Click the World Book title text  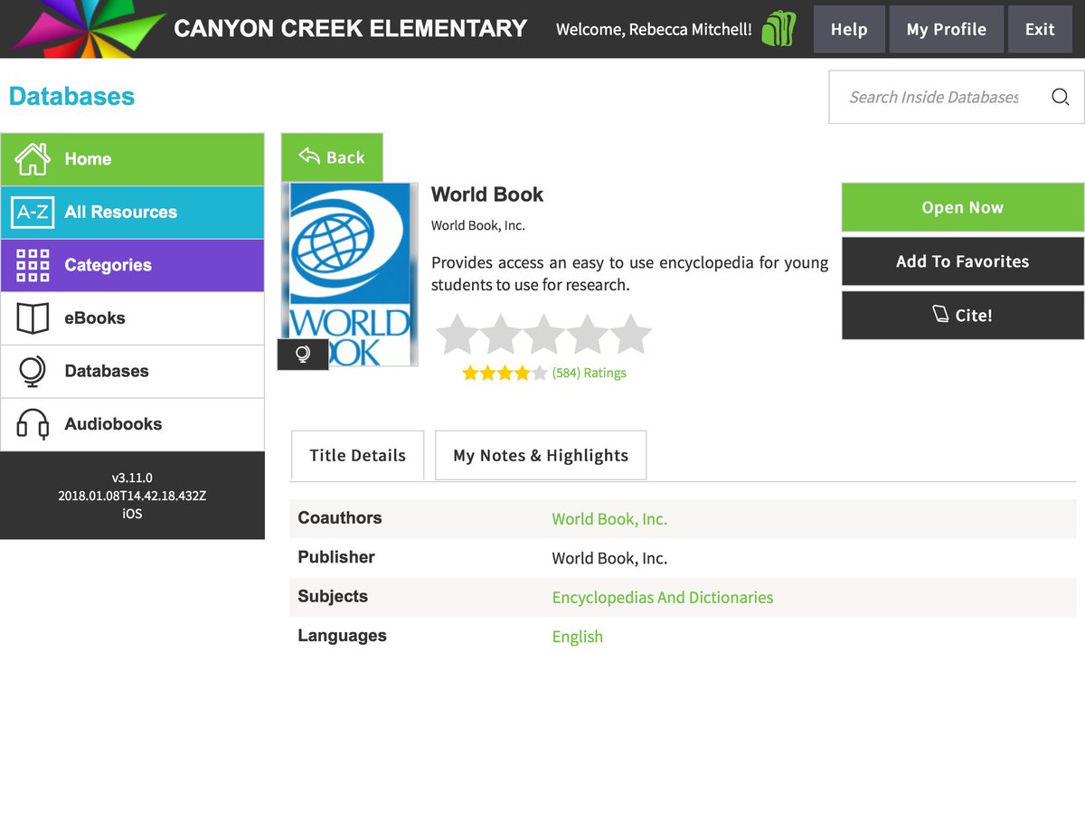click(x=487, y=194)
